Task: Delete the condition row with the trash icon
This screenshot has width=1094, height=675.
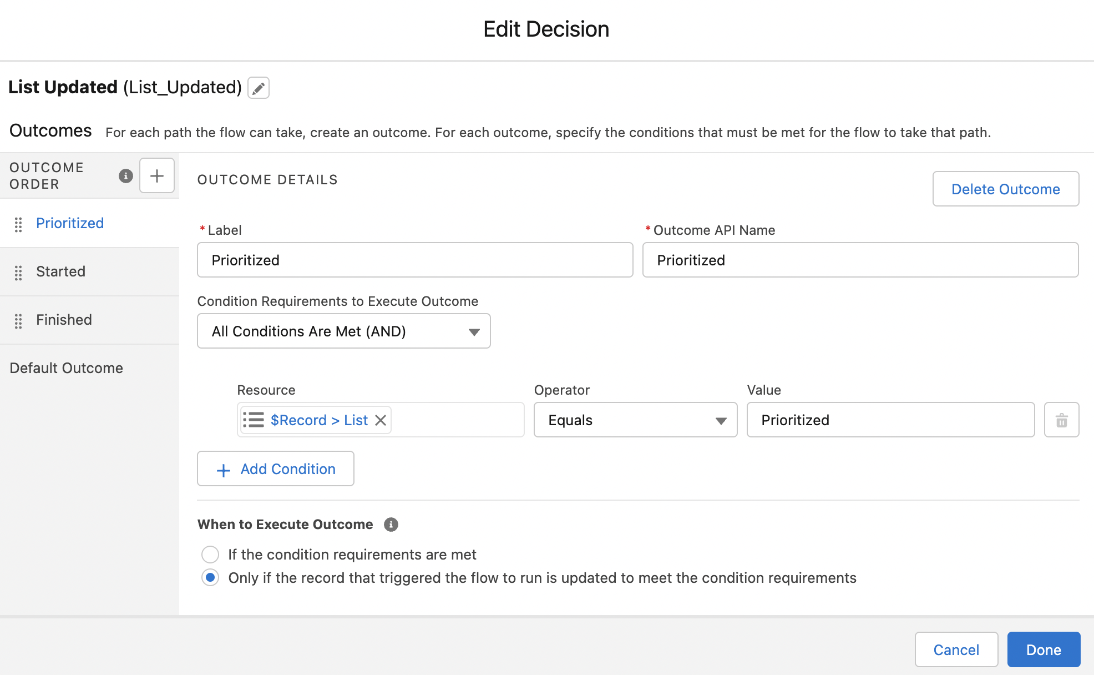Action: coord(1061,420)
